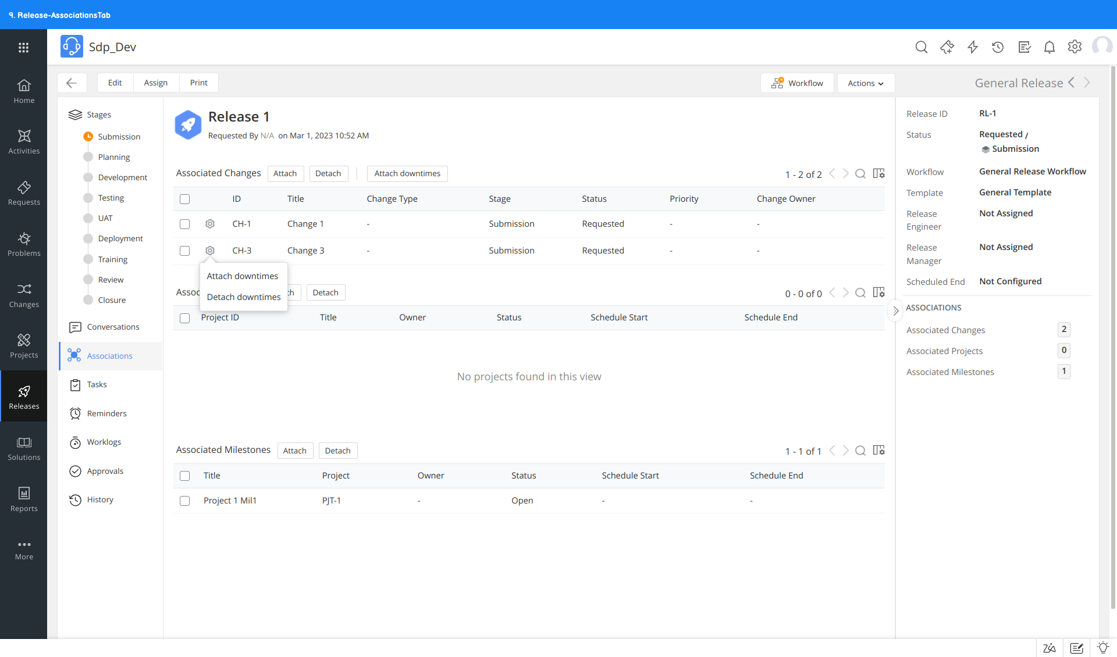The height and width of the screenshot is (657, 1117).
Task: Open recent items history icon in header
Action: [998, 47]
